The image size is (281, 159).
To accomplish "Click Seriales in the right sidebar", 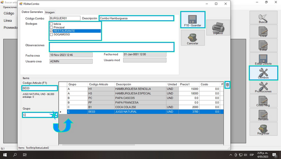I will point(263,115).
